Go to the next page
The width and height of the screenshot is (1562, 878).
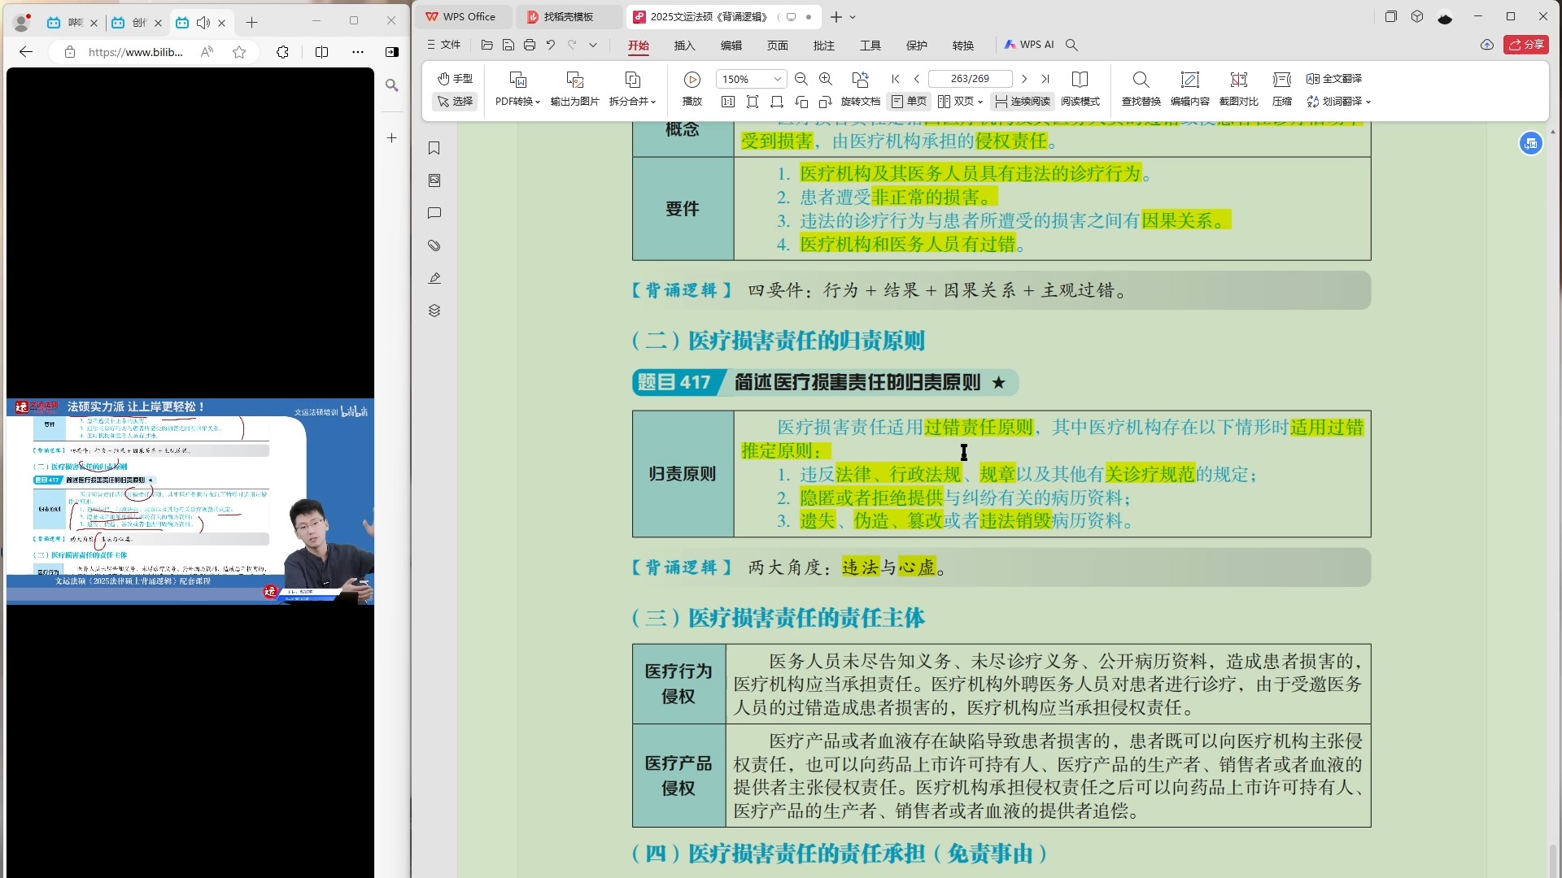(x=1024, y=79)
